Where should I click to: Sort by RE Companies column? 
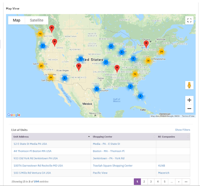[x=173, y=137]
